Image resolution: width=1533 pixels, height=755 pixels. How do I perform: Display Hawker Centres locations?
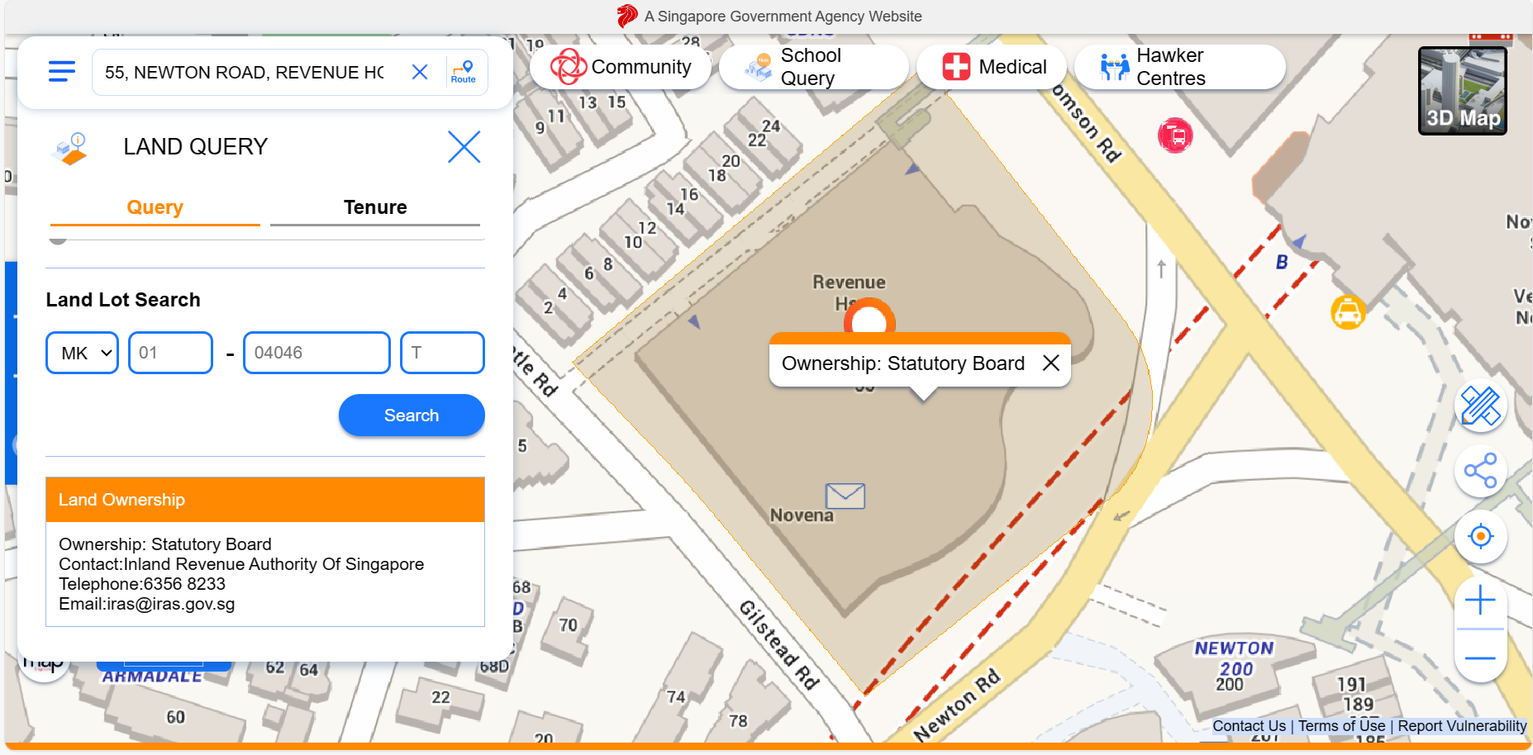(x=1180, y=66)
